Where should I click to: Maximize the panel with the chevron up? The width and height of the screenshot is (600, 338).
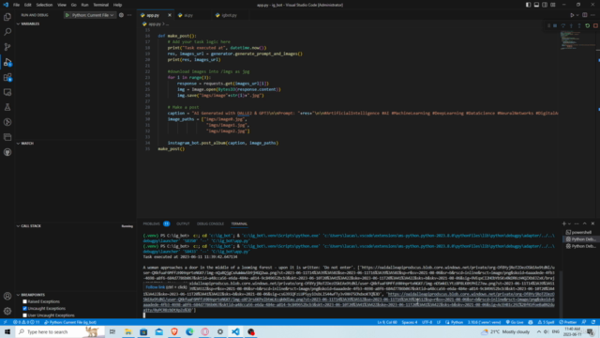[584, 223]
